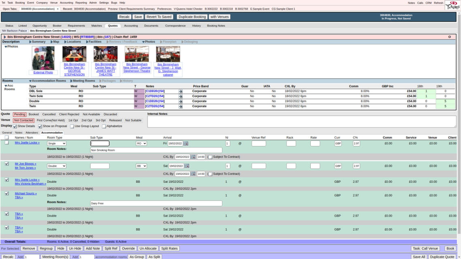The image size is (461, 259).
Task: Open the arrival date calendar for Joelle Locke
Action: [186, 144]
